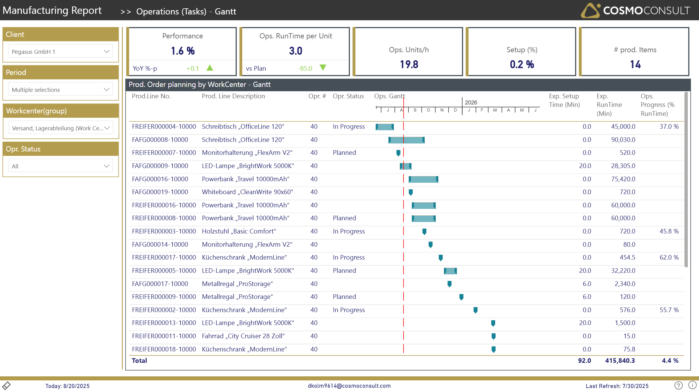
Task: Click the Gantt bar for FAFG000016-10000 Powerbank
Action: click(423, 179)
